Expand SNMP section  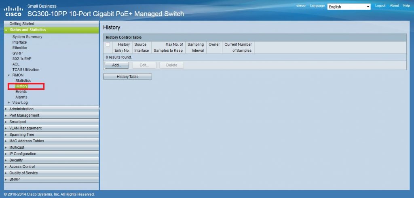pyautogui.click(x=51, y=179)
